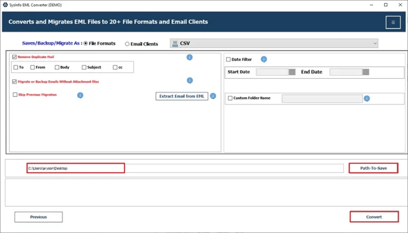
Task: Open the Start Date calendar picker
Action: click(292, 72)
